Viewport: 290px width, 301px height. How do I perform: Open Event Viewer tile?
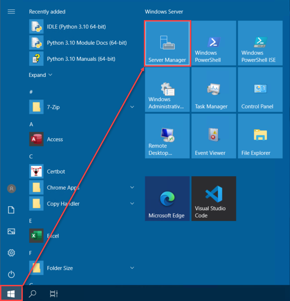pyautogui.click(x=214, y=136)
